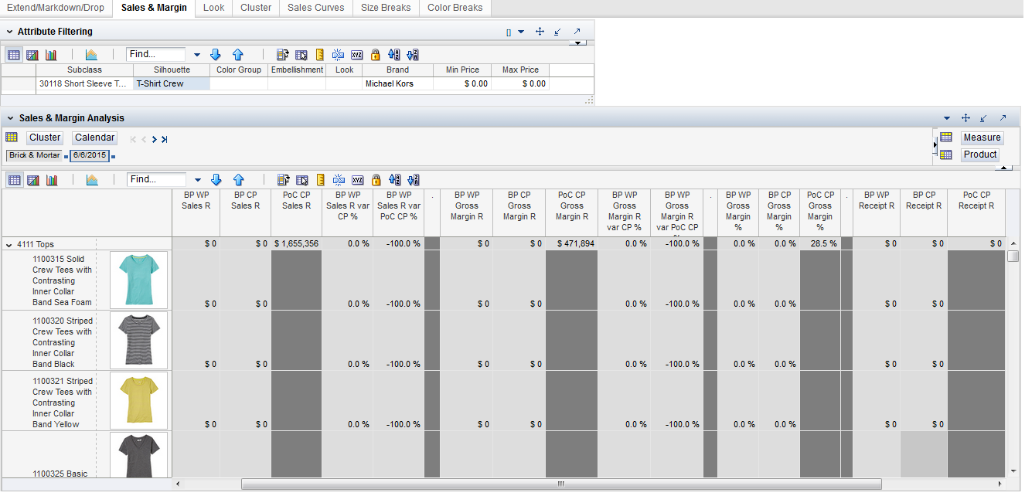1025x496 pixels.
Task: Select grid view in Sales & Margin toolbar
Action: 14,180
